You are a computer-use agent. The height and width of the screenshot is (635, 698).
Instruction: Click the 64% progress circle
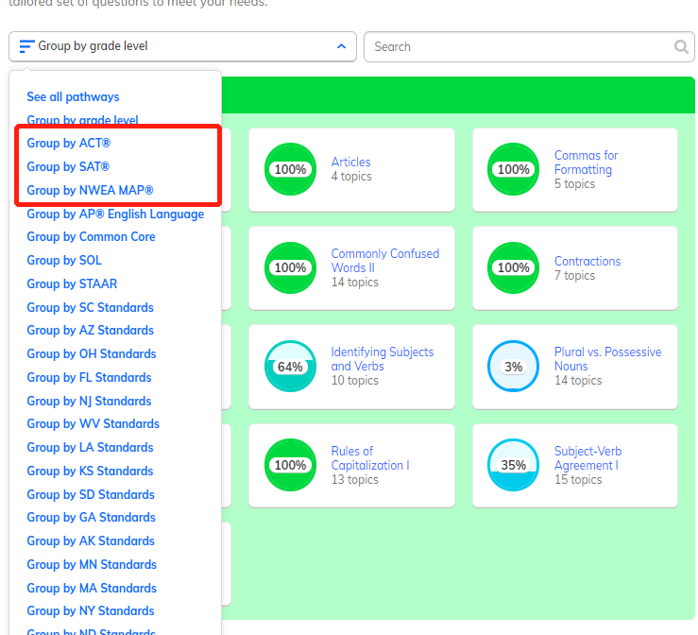click(290, 367)
